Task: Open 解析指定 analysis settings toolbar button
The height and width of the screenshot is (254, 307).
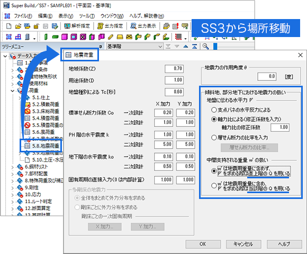Action: point(77,26)
